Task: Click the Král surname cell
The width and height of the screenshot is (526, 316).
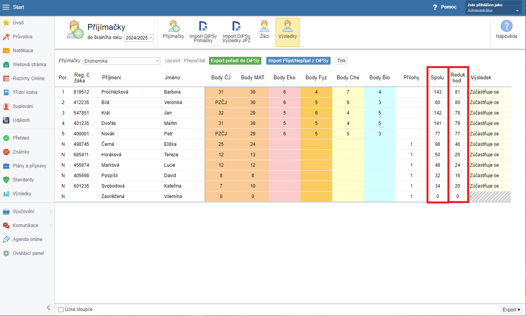Action: 106,113
